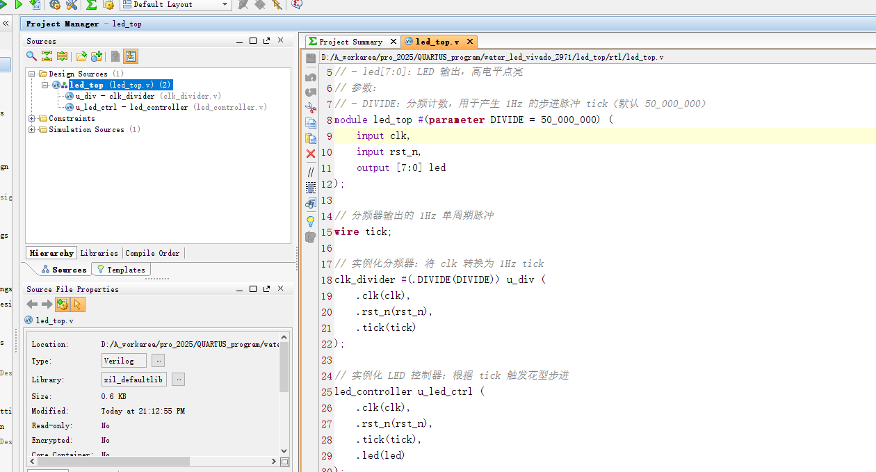This screenshot has height=472, width=876.
Task: Open the tools options wrench icon
Action: coord(72,4)
